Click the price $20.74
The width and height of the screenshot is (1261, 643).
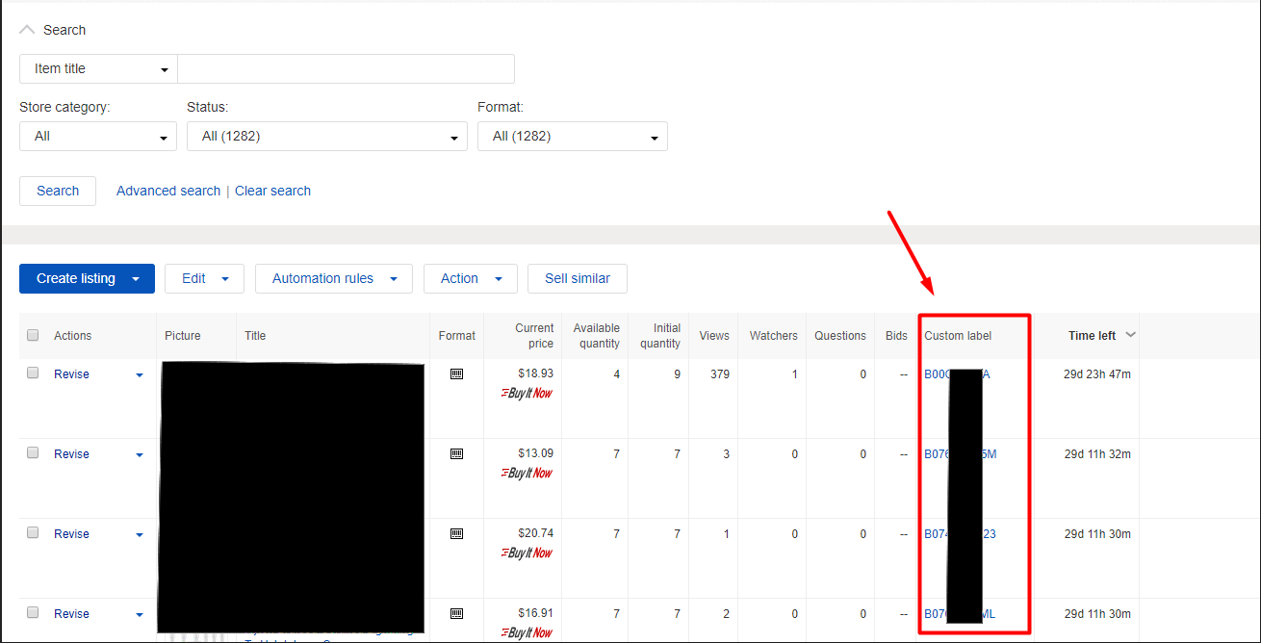(x=535, y=533)
